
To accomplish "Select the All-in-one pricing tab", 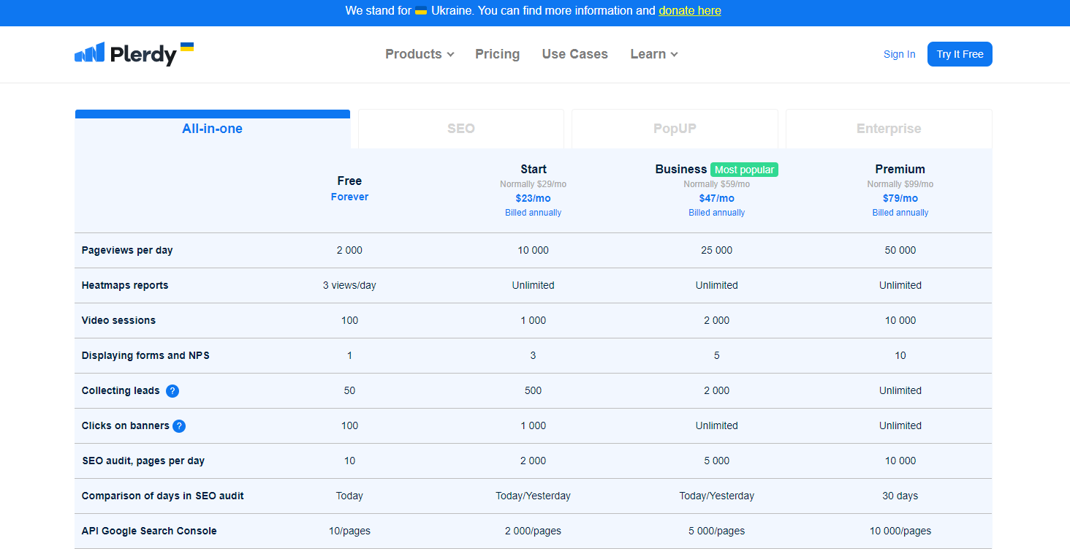I will 212,128.
